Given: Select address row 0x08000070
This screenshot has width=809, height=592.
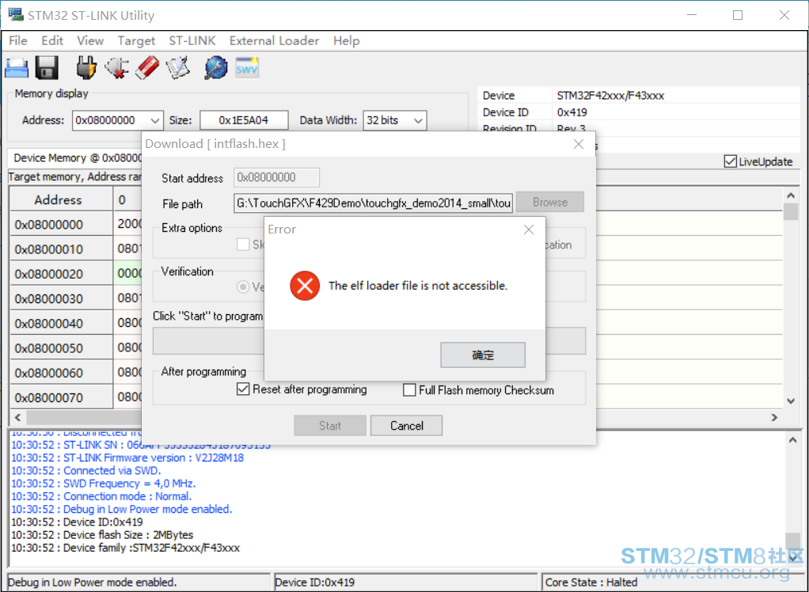Looking at the screenshot, I should [x=61, y=397].
